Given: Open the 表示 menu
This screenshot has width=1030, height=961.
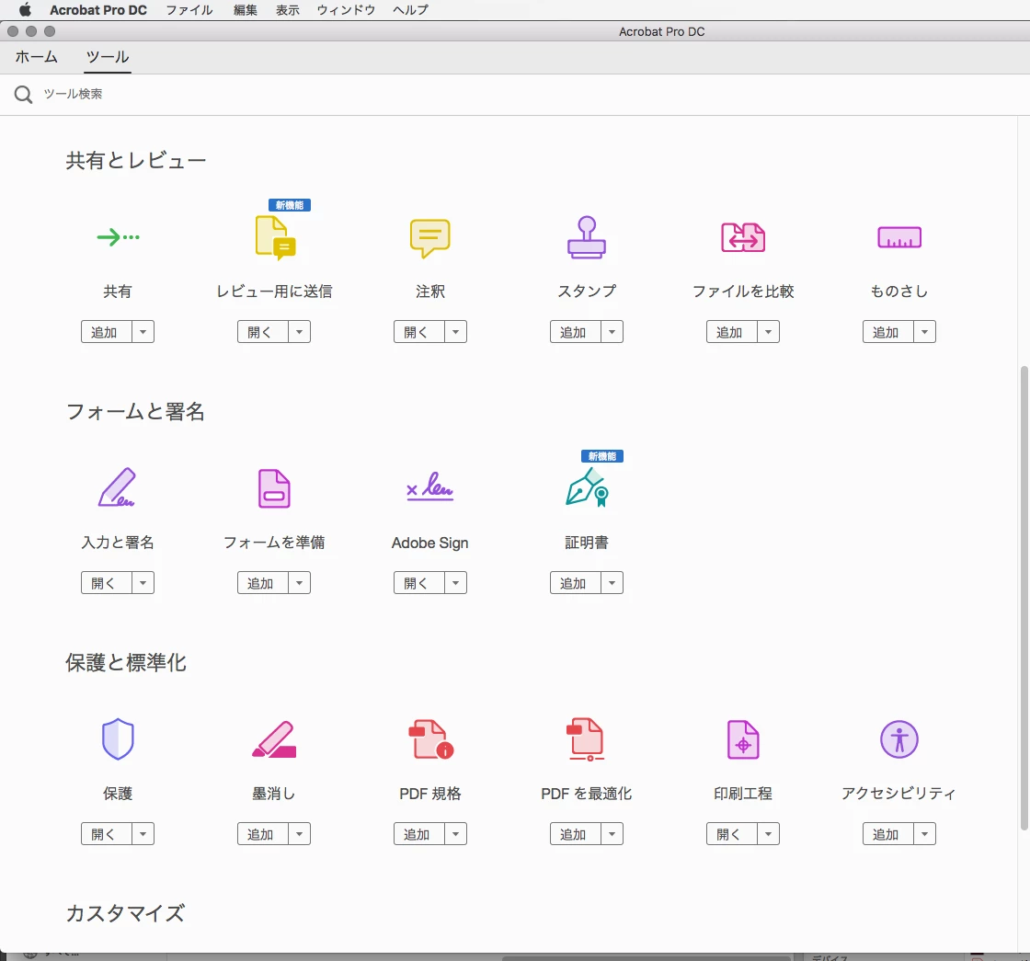Looking at the screenshot, I should (288, 10).
